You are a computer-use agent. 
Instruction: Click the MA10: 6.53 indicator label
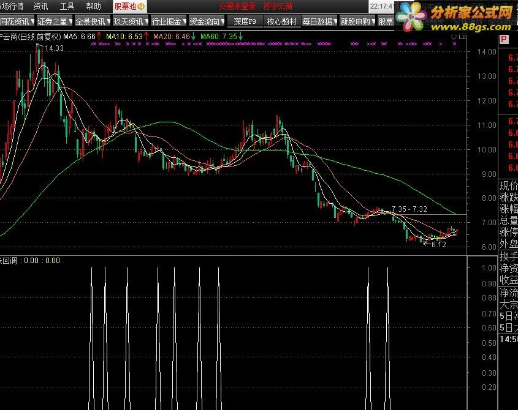pyautogui.click(x=124, y=37)
